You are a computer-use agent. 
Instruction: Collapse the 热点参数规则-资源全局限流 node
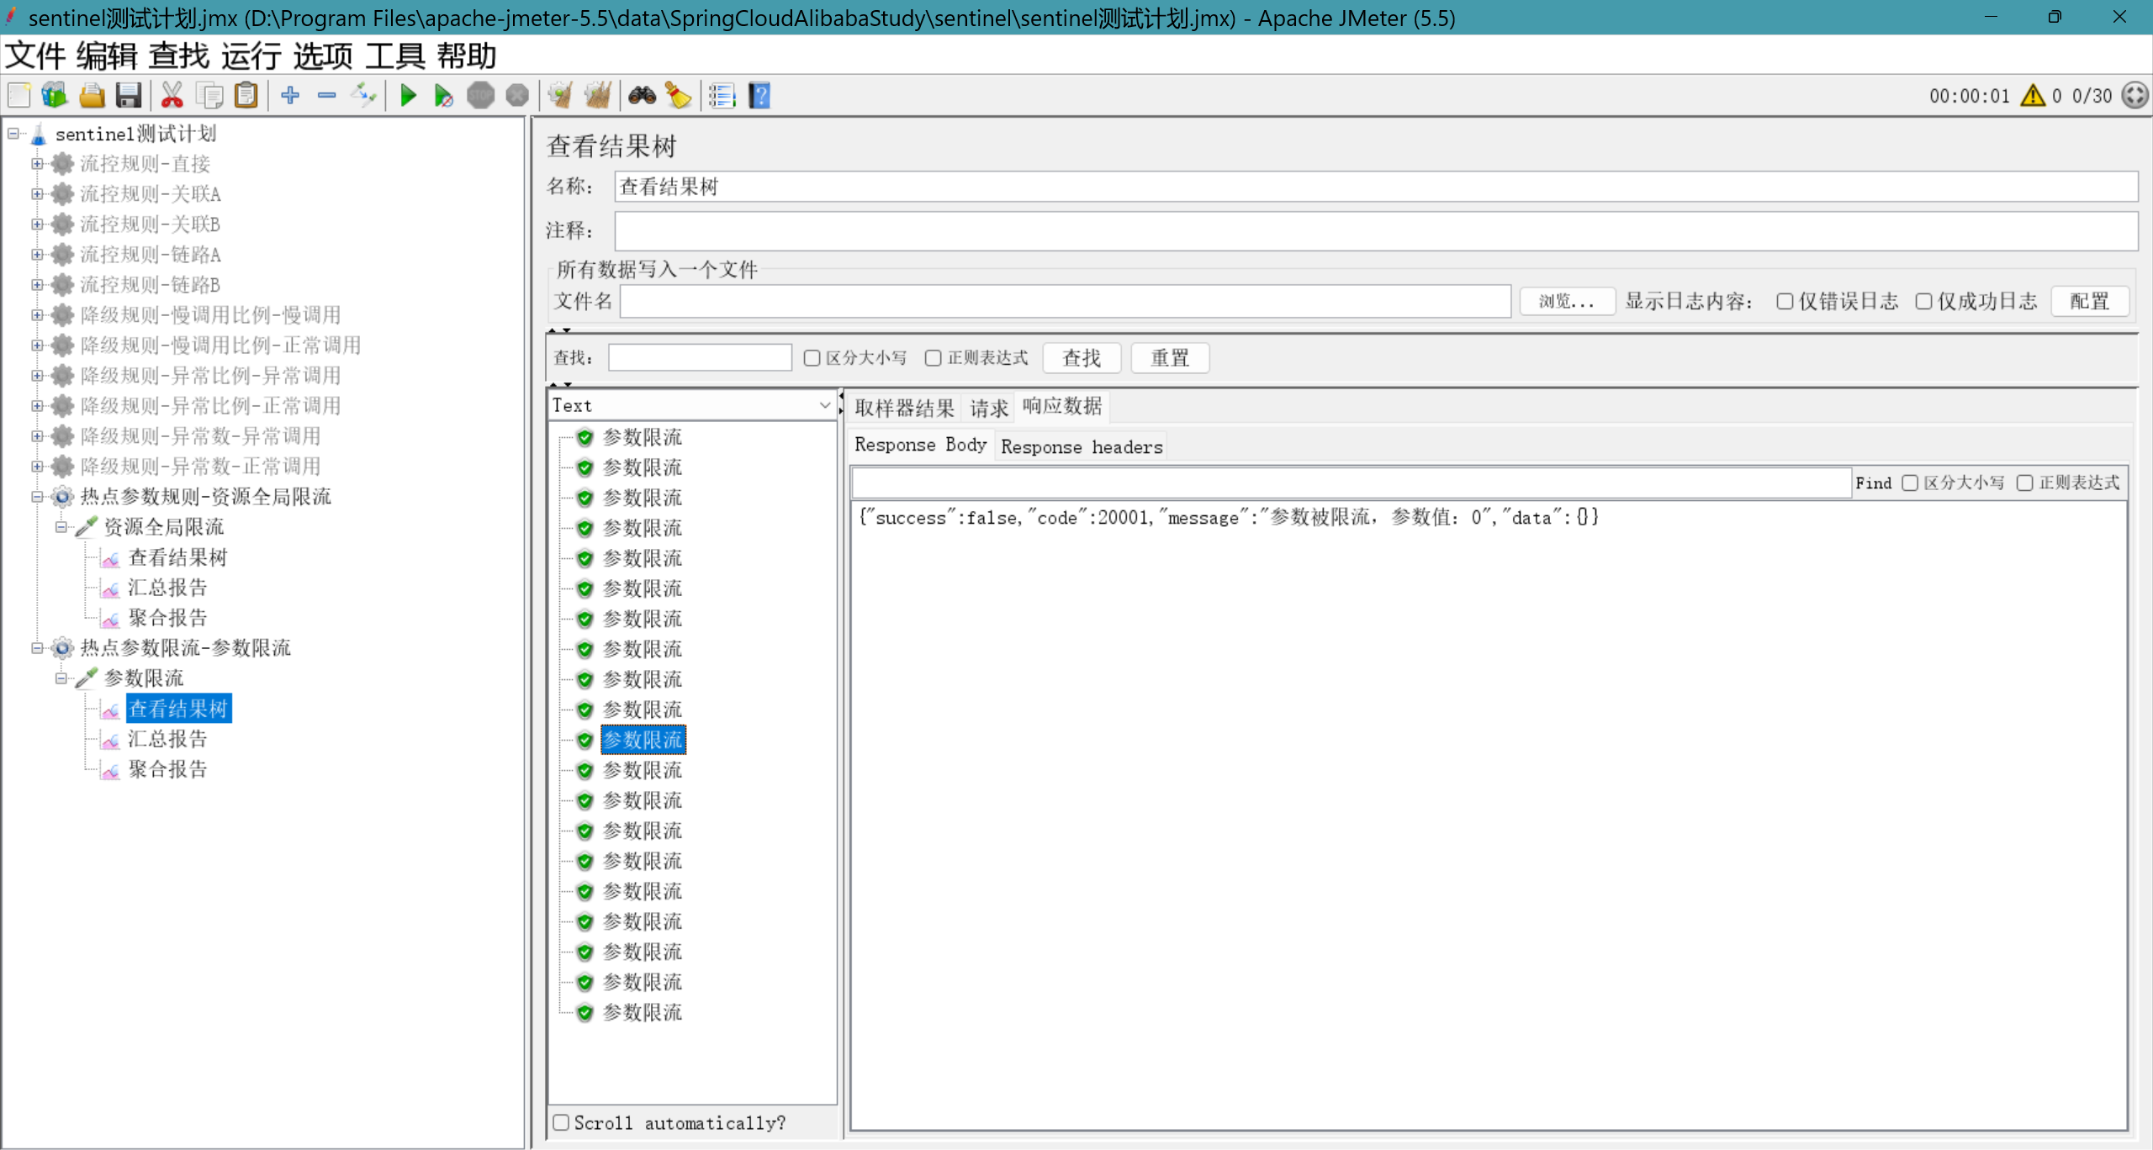coord(37,497)
